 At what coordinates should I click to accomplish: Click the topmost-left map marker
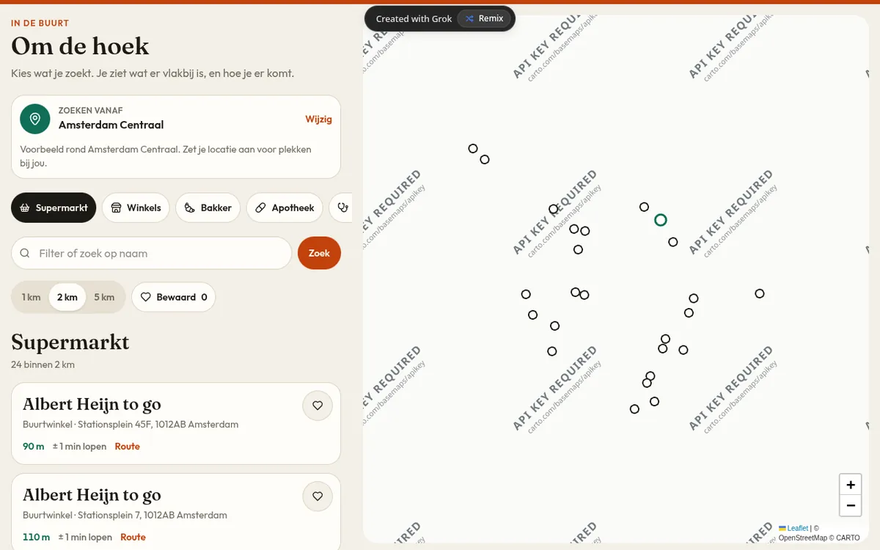tap(473, 148)
